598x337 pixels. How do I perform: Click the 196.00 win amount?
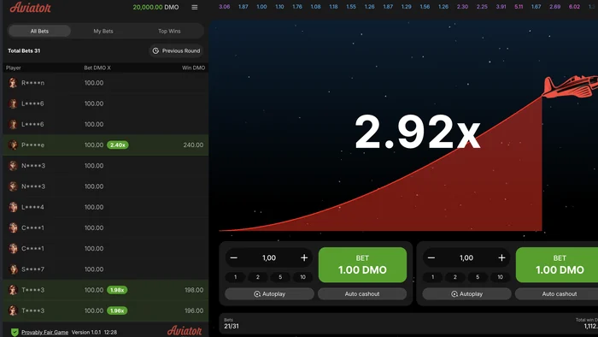point(194,310)
